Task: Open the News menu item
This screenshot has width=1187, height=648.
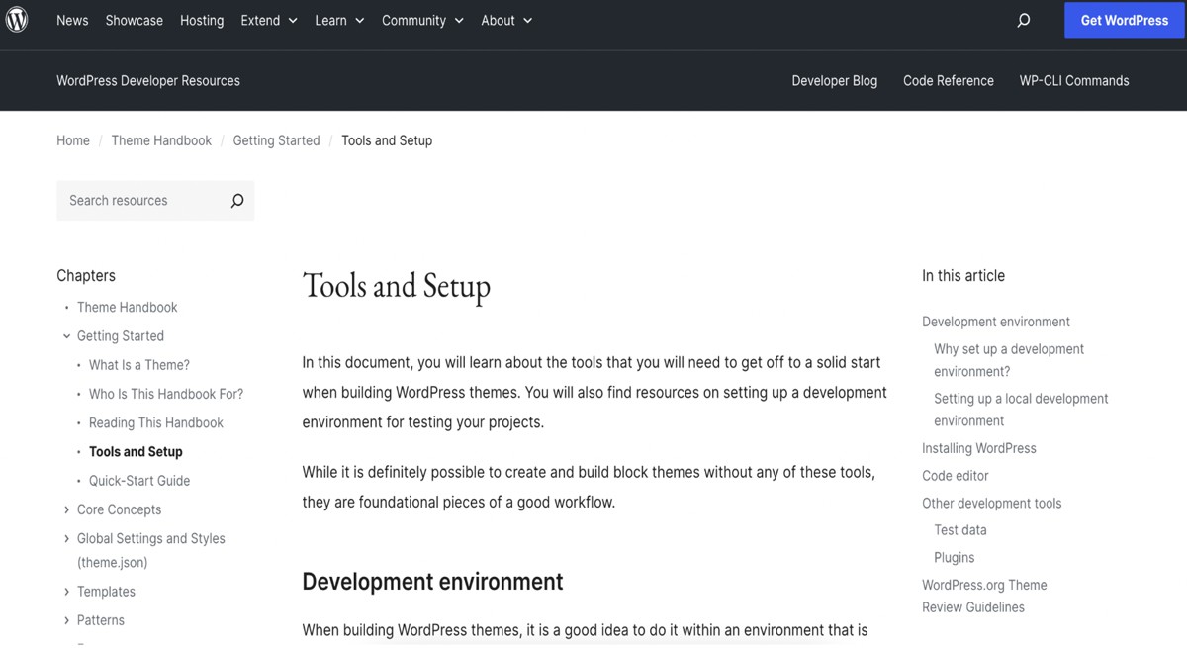Action: (72, 20)
